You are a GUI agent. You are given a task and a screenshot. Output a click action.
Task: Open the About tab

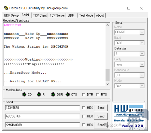[100, 15]
